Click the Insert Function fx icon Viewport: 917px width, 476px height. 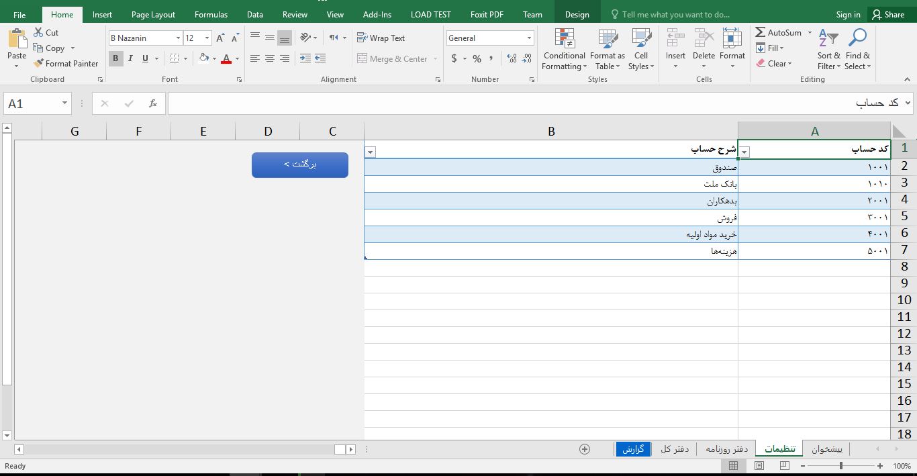coord(153,103)
